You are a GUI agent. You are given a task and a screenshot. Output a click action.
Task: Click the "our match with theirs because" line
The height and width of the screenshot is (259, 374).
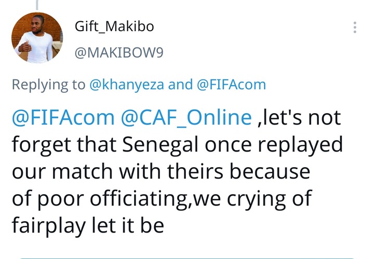click(x=161, y=171)
